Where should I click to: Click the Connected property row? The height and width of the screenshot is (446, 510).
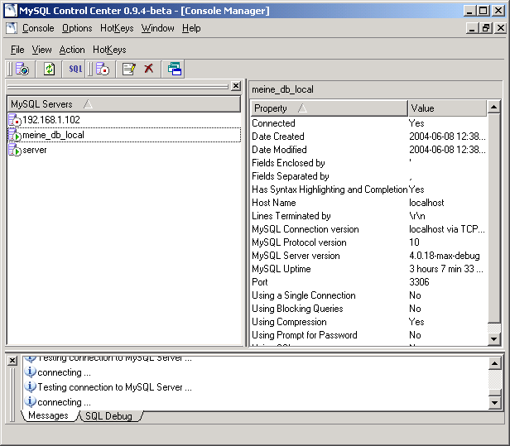point(369,123)
